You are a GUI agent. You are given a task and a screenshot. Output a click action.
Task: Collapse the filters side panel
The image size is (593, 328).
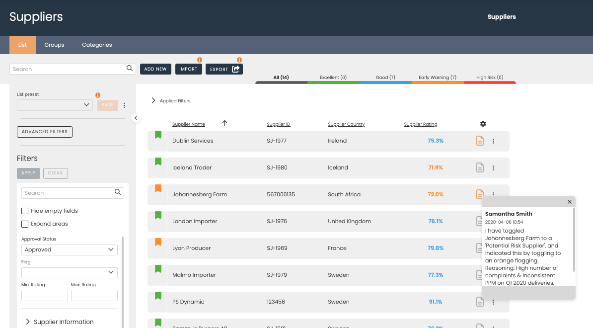pos(136,118)
